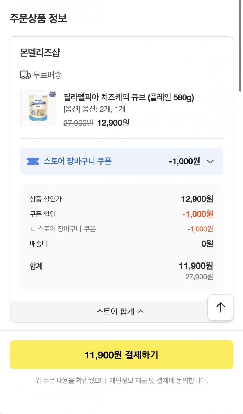The height and width of the screenshot is (414, 243).
Task: Open the 필라델피아 치즈케익 큐브 product title
Action: pyautogui.click(x=129, y=97)
